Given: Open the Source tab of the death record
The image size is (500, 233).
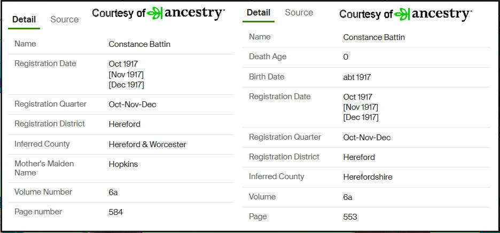Looking at the screenshot, I should coord(299,12).
